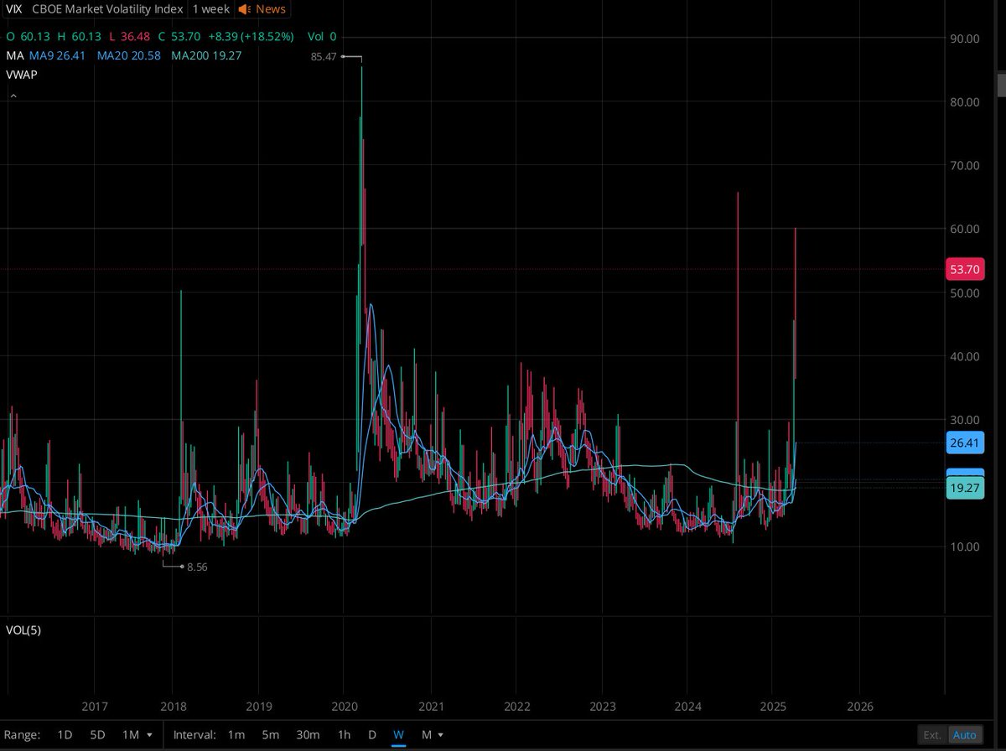This screenshot has width=1006, height=751.
Task: Open the News speaker icon link
Action: click(262, 9)
